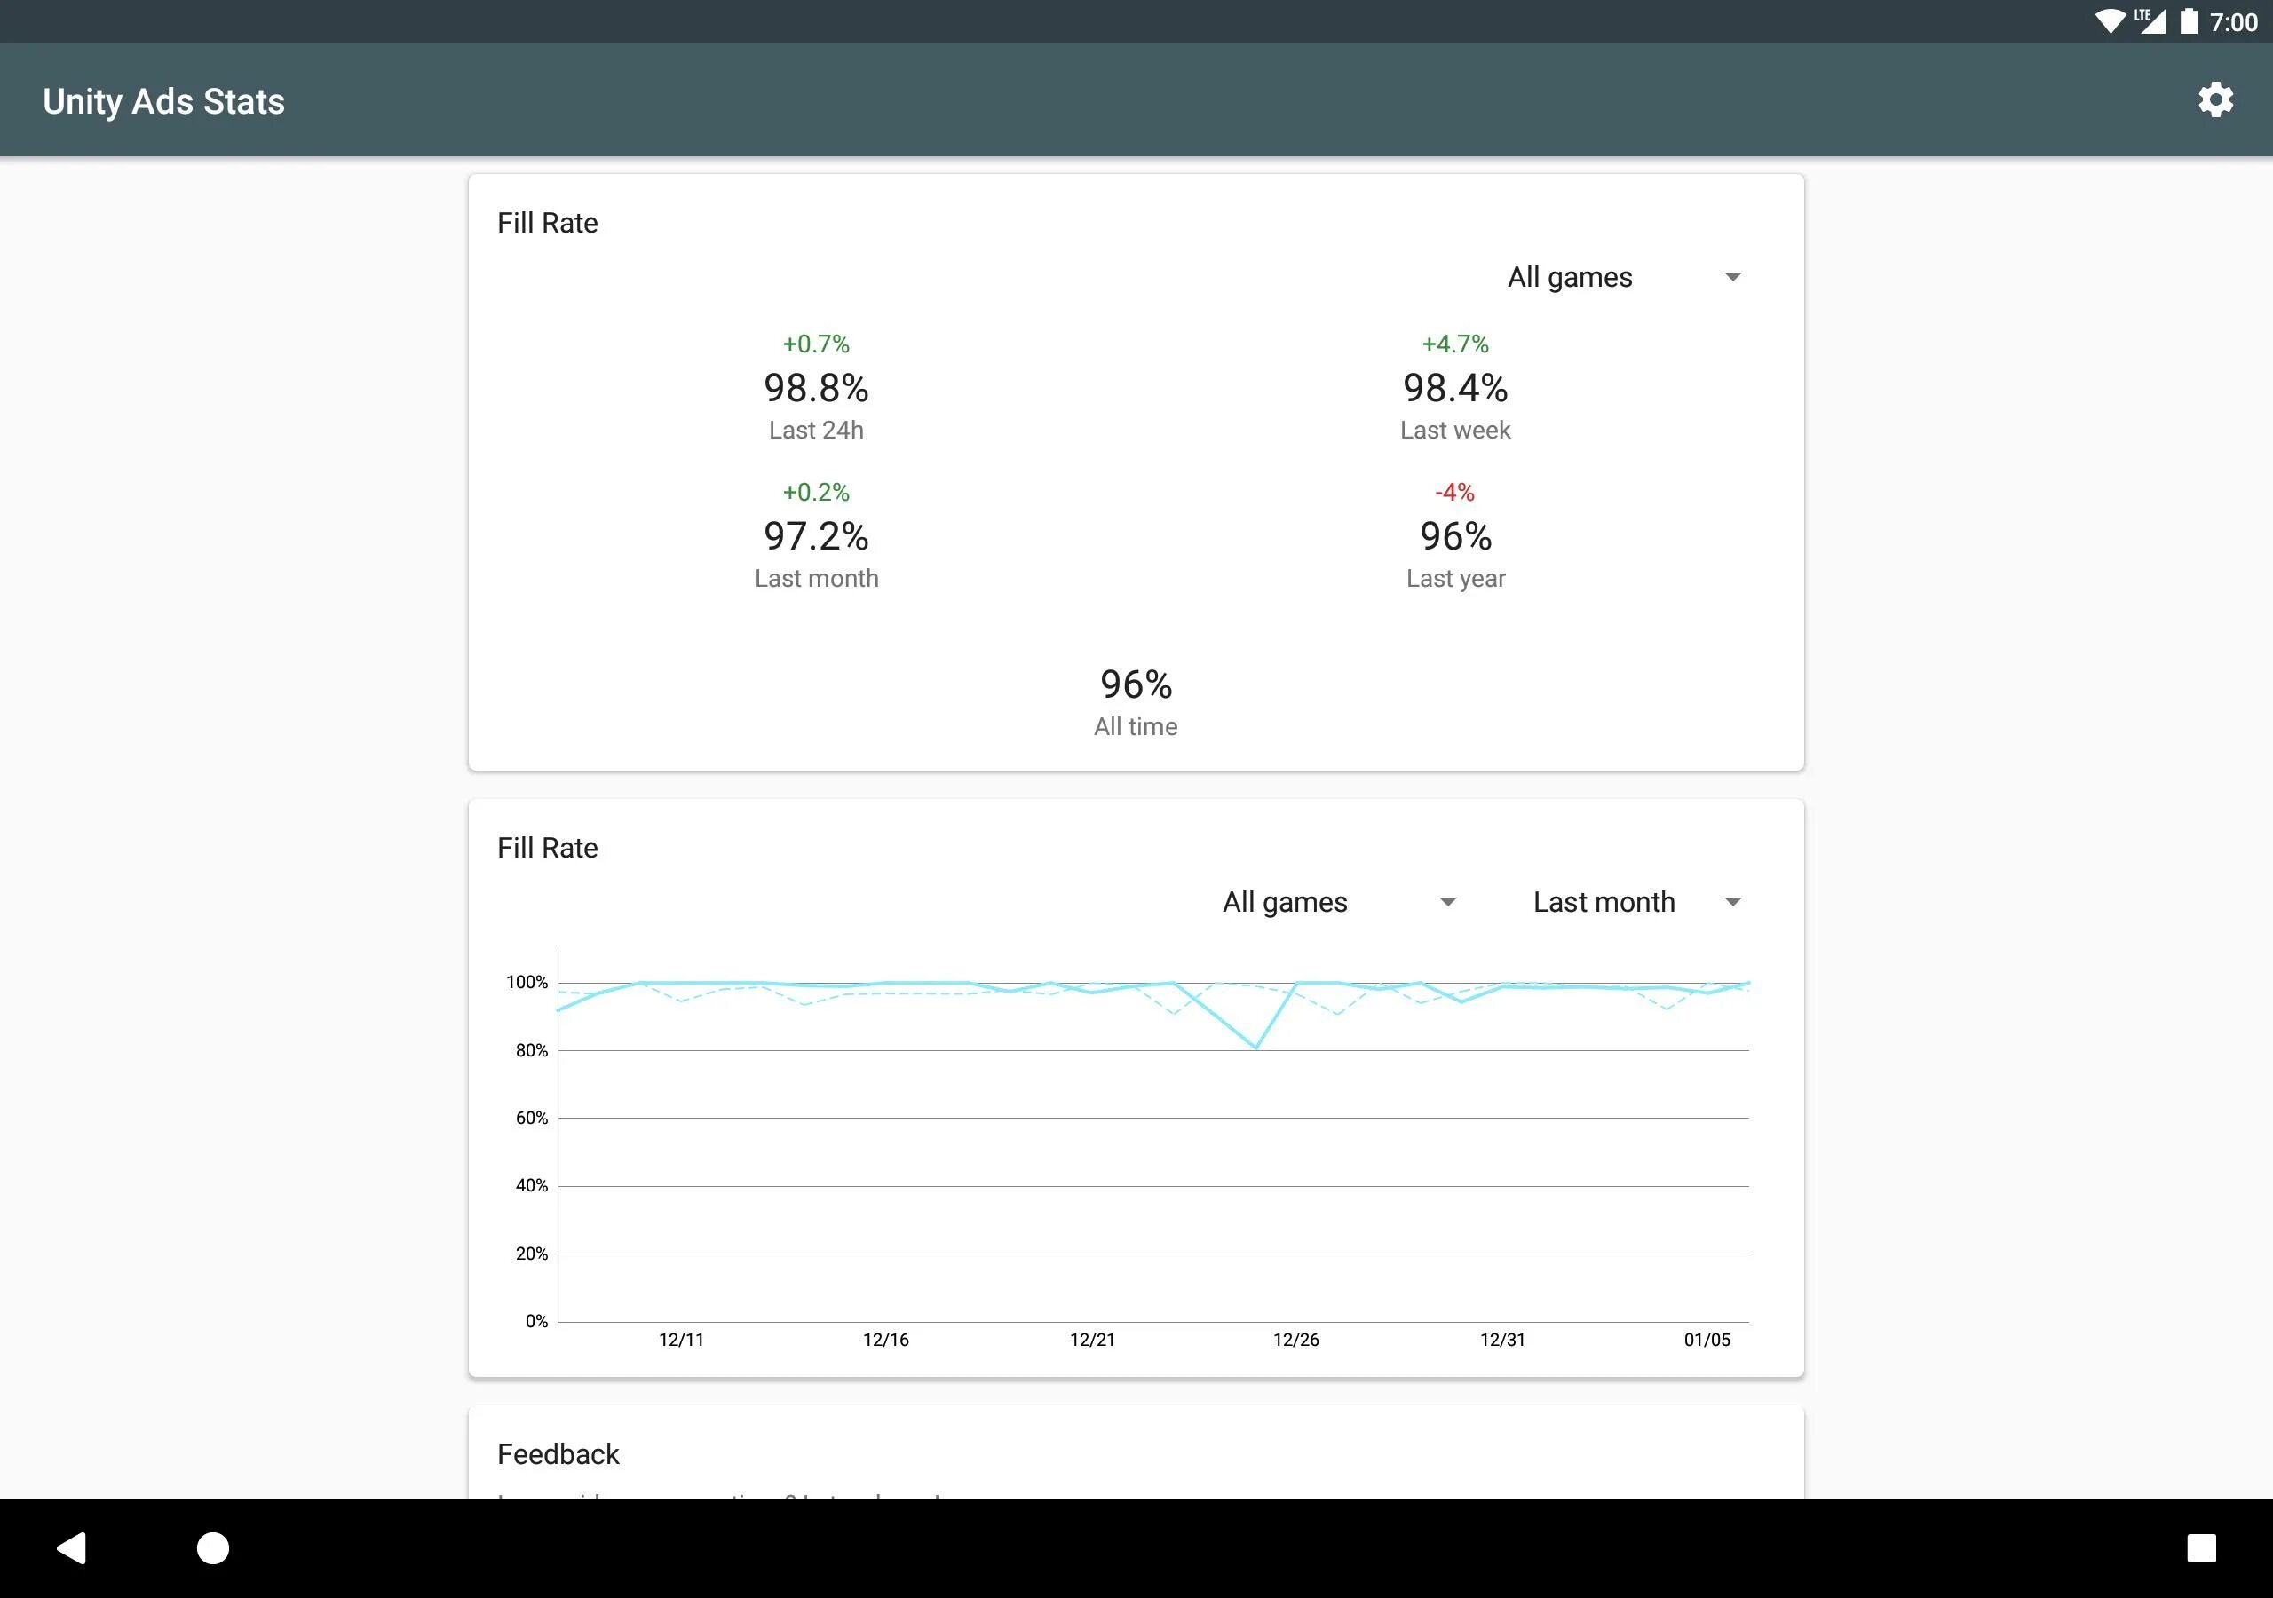This screenshot has width=2273, height=1598.
Task: Tap the Android back navigation button
Action: click(x=71, y=1547)
